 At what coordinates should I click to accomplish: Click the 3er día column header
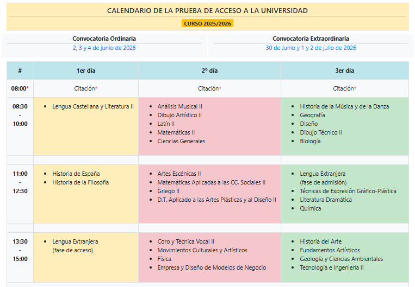click(x=344, y=71)
